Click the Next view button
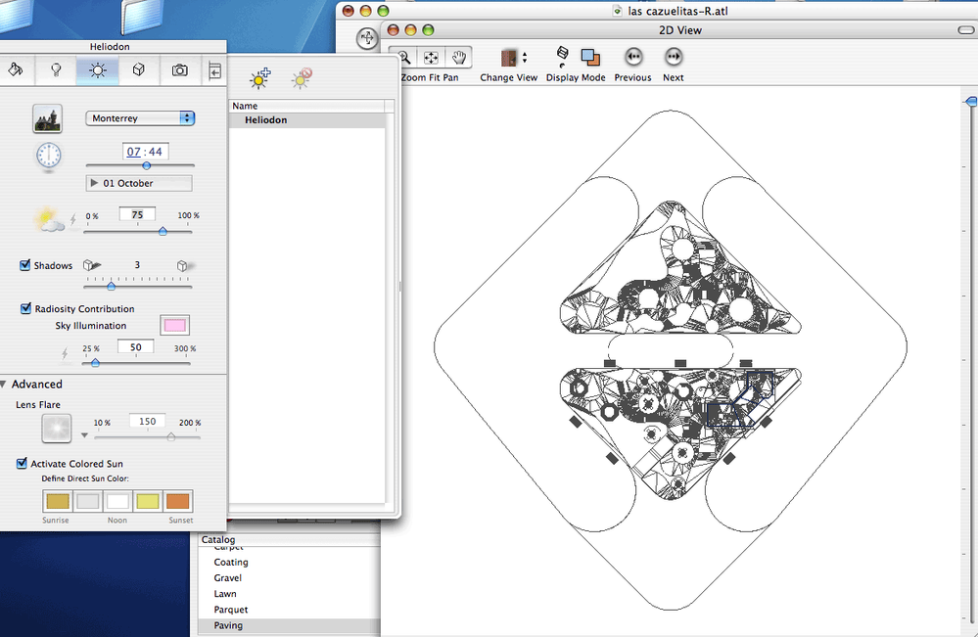 [x=674, y=58]
